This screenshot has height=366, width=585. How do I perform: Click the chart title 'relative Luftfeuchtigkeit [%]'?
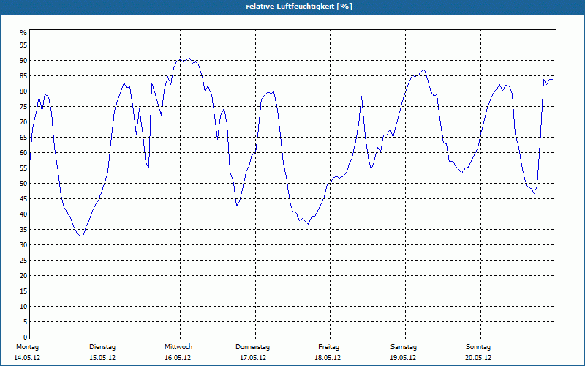(299, 7)
